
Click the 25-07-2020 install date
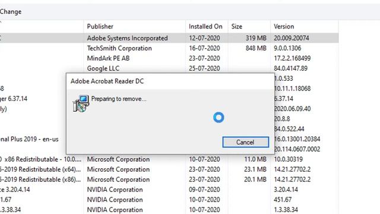tap(204, 68)
